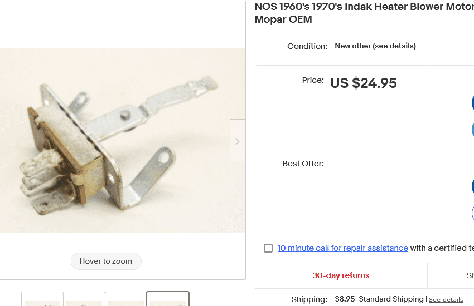
Task: Click the Hover to zoom button
Action: pos(106,261)
